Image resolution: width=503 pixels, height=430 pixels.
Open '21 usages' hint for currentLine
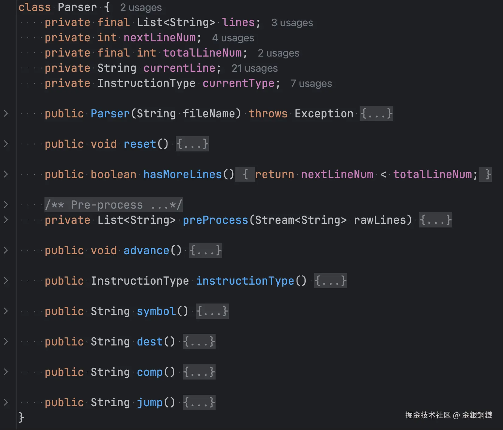(x=255, y=68)
